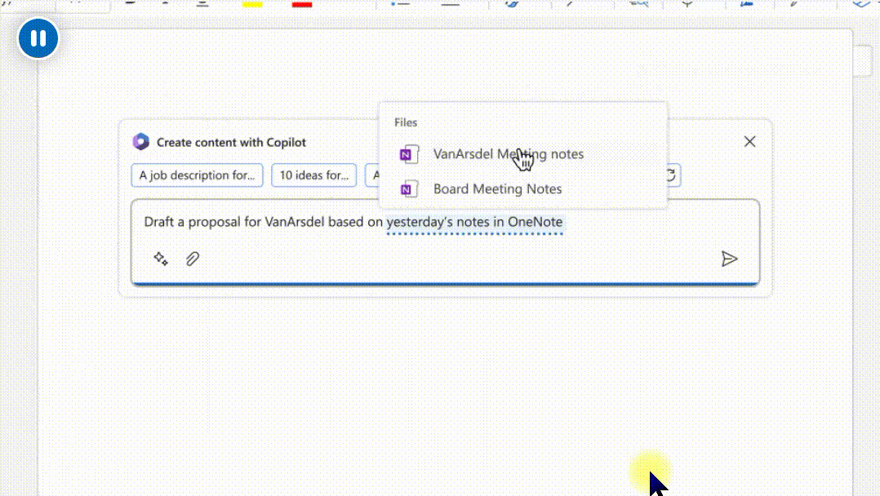Click into the Copilot prompt text field
The width and height of the screenshot is (880, 496).
446,241
